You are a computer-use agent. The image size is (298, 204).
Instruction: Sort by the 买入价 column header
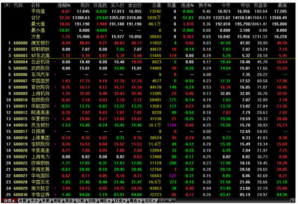117,5
